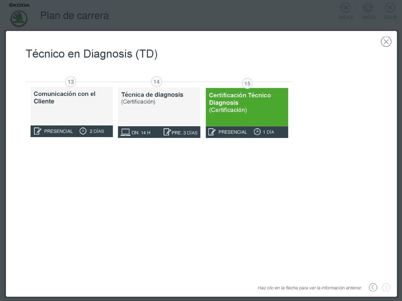Screen dimensions: 402x301
Task: Click the Škoda logo emblem
Action: (x=19, y=19)
